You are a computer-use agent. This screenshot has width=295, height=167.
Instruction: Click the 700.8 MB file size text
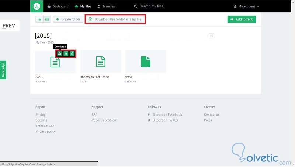[x=41, y=82]
